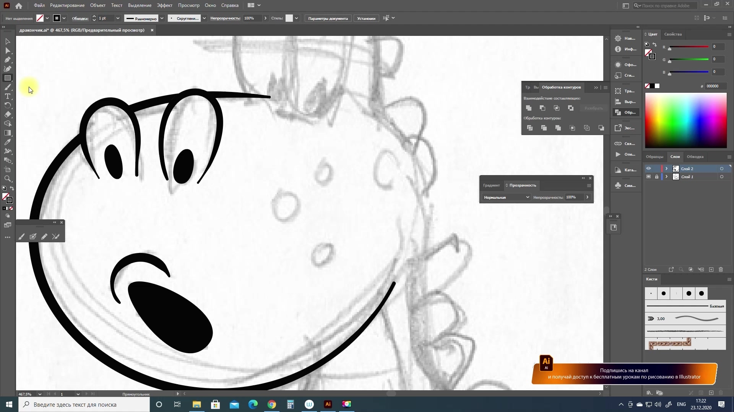The height and width of the screenshot is (412, 734).
Task: Toggle visibility of Слой 1
Action: pyautogui.click(x=648, y=177)
